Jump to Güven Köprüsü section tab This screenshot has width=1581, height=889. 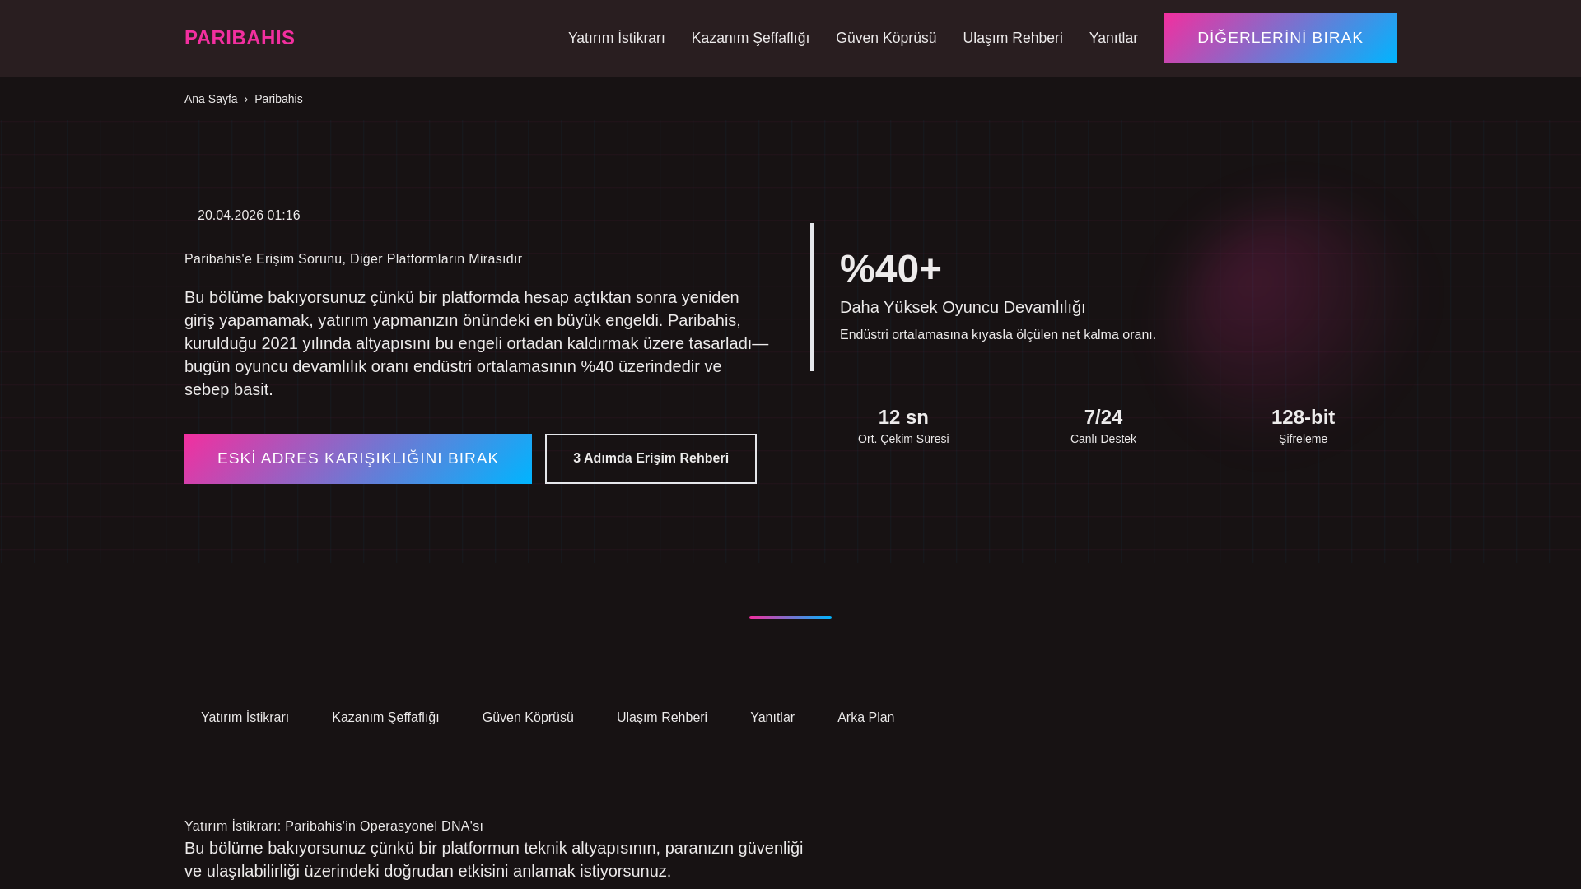click(528, 718)
